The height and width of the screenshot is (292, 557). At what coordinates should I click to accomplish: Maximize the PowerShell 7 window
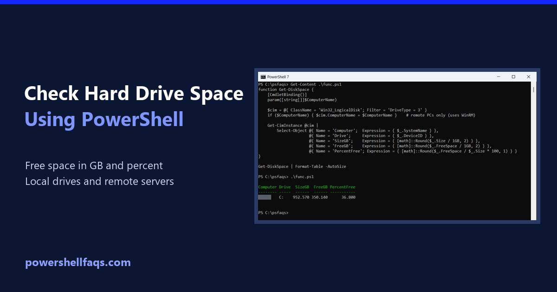click(x=513, y=76)
